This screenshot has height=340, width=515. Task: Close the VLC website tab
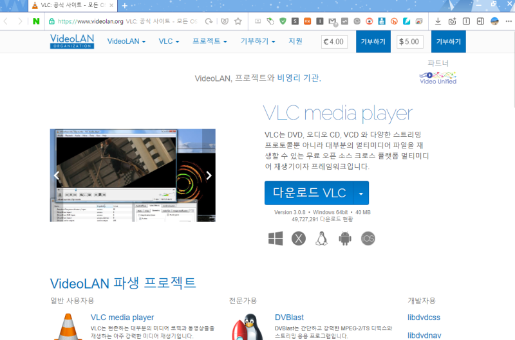tap(111, 5)
